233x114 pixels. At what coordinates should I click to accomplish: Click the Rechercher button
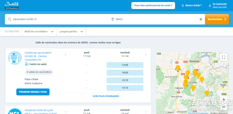[x=217, y=19]
